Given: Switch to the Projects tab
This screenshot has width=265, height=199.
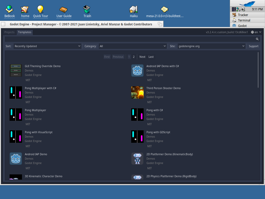Looking at the screenshot, I should (x=10, y=32).
